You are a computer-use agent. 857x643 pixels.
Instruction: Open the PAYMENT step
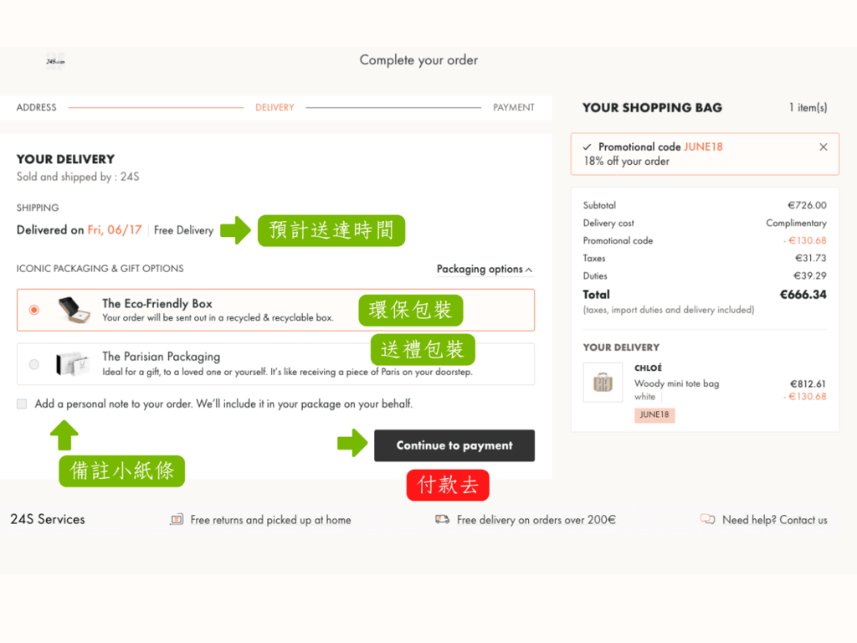514,108
